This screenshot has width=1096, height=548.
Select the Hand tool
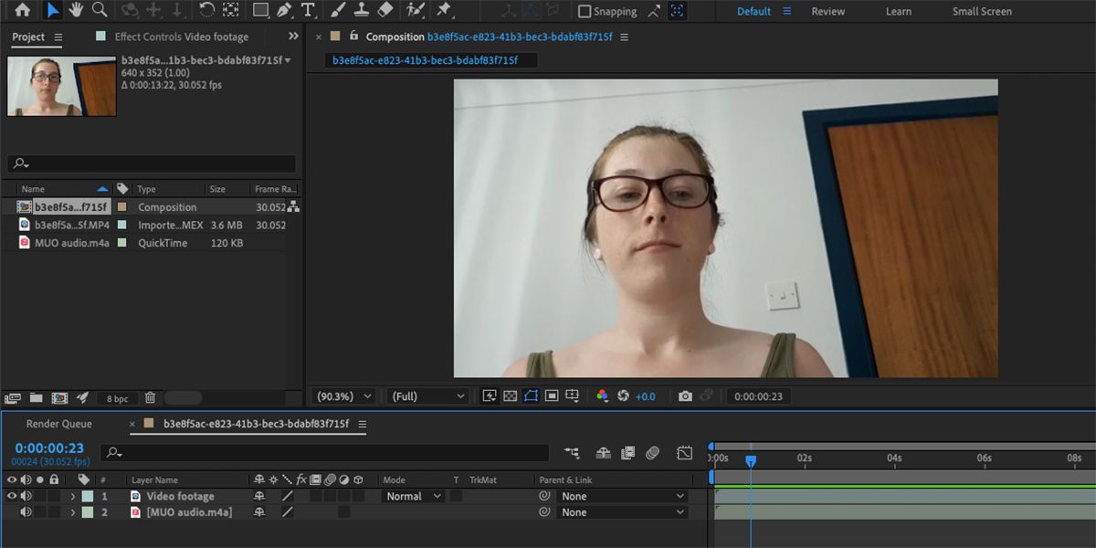tap(76, 11)
